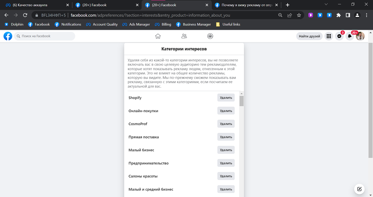Select the Предпринимательство interest label
This screenshot has width=373, height=197.
(x=149, y=163)
